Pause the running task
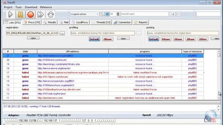Viewport: 223px width, 125px height. [20, 15]
